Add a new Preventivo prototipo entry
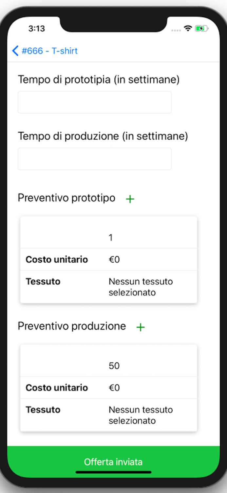This screenshot has height=493, width=227. [130, 199]
